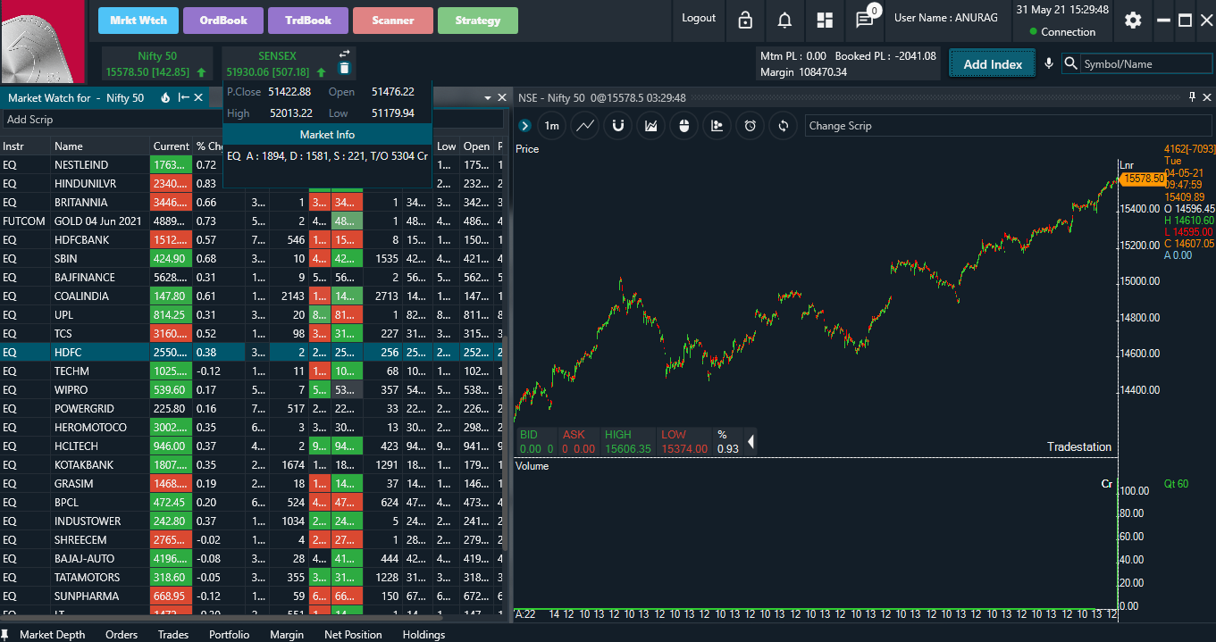Open the Strategy tab
The height and width of the screenshot is (642, 1216).
(478, 21)
